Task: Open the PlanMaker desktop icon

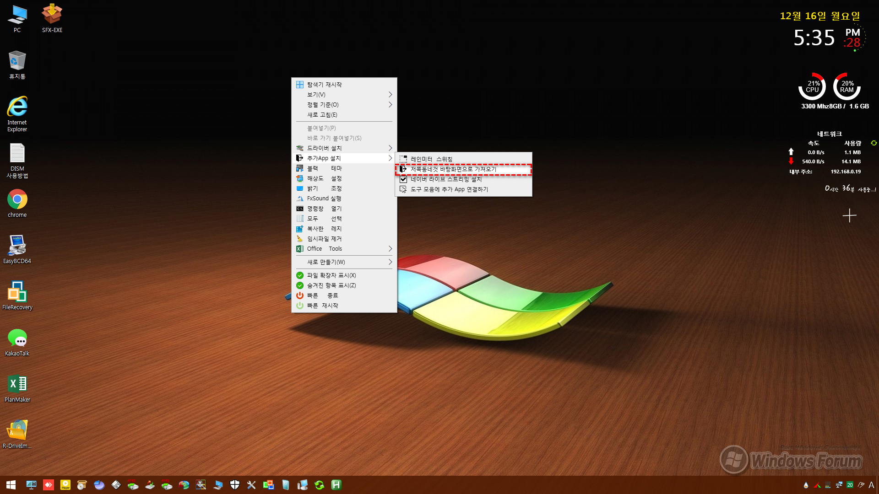Action: [17, 388]
